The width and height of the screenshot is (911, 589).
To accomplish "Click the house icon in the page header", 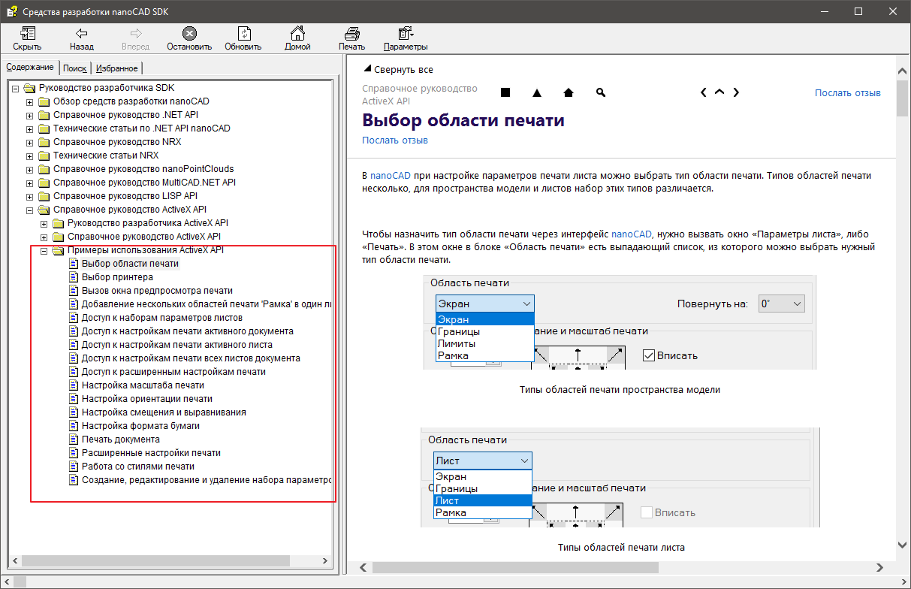I will click(x=569, y=92).
